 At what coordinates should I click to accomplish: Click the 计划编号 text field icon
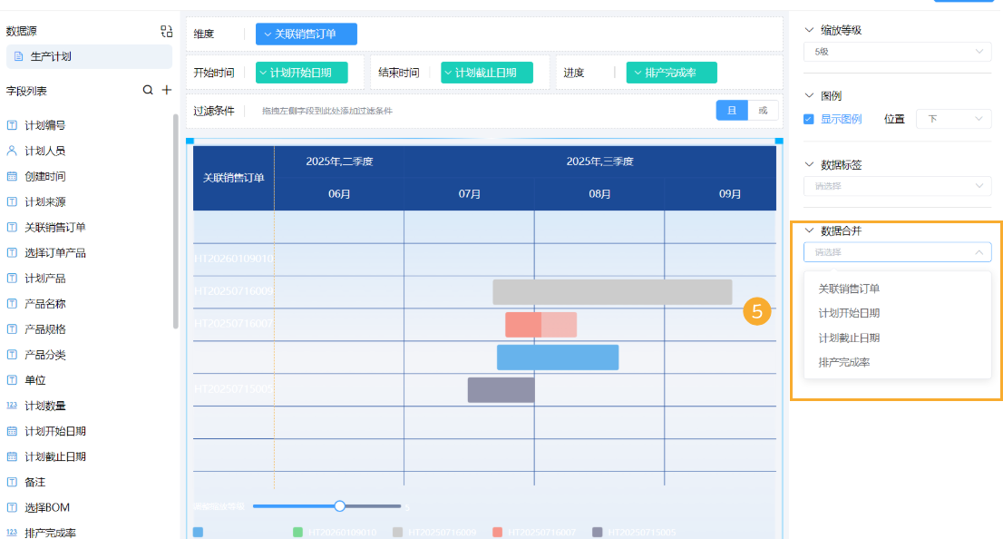12,125
